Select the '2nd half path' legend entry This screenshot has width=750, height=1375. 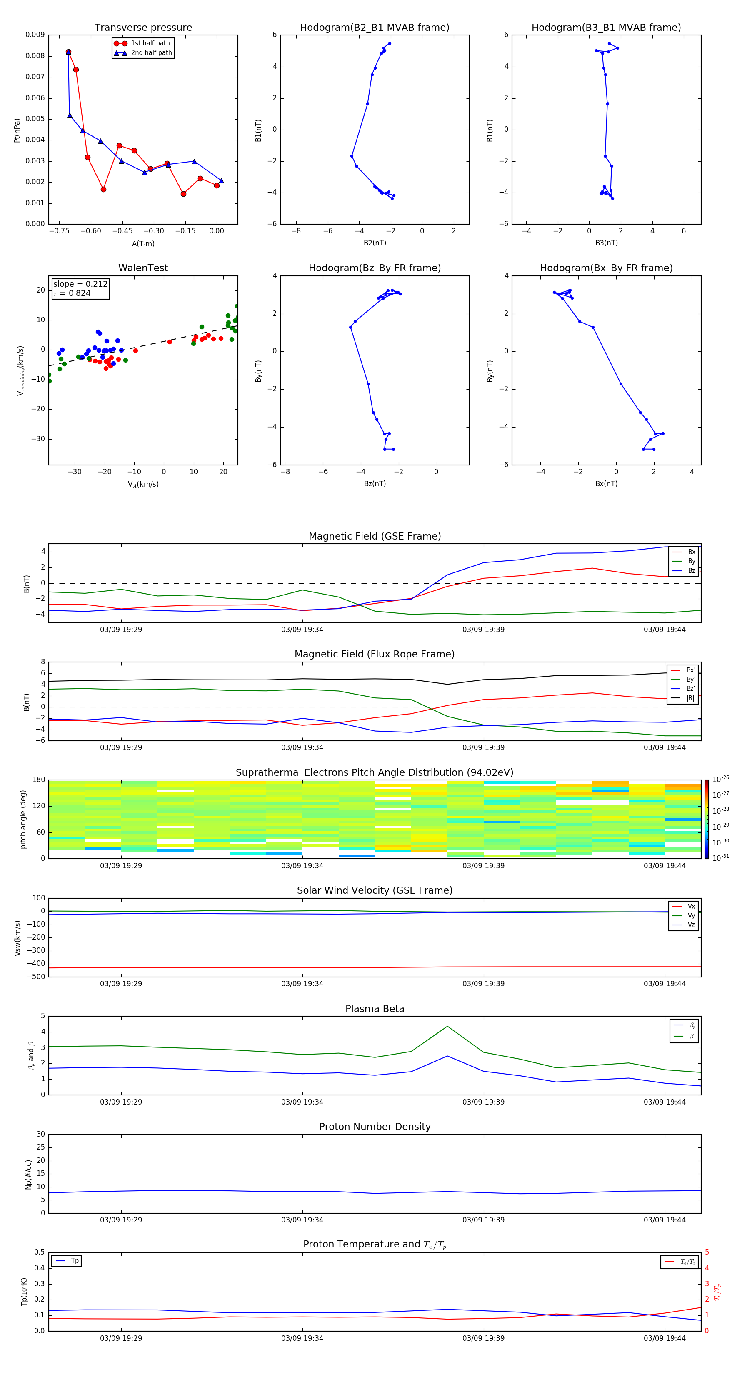pos(142,53)
